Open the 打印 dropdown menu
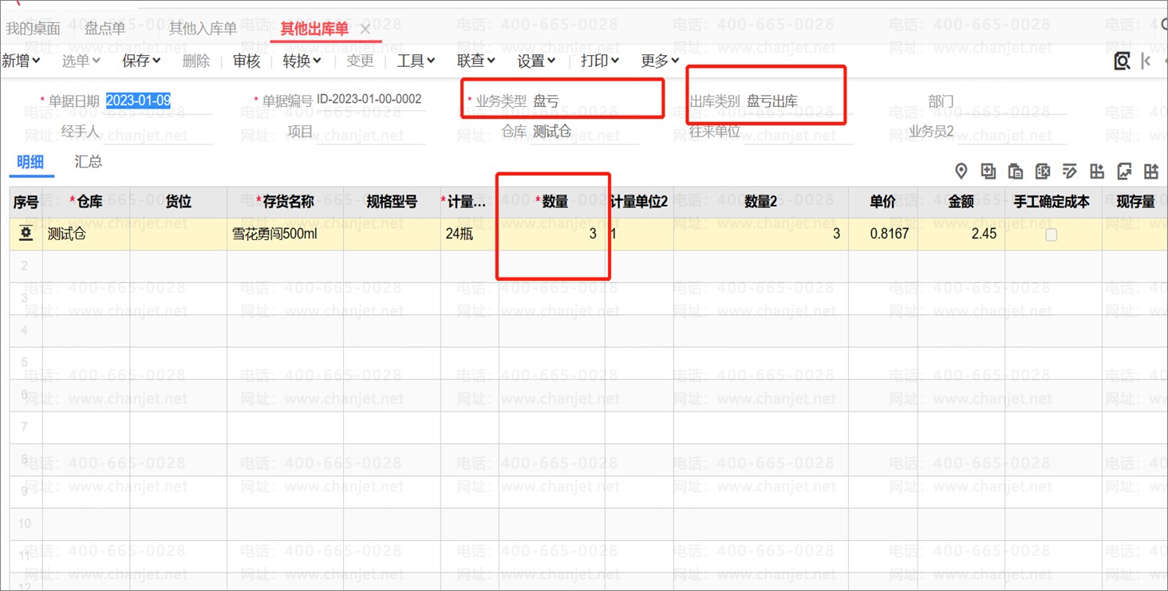 (x=600, y=61)
